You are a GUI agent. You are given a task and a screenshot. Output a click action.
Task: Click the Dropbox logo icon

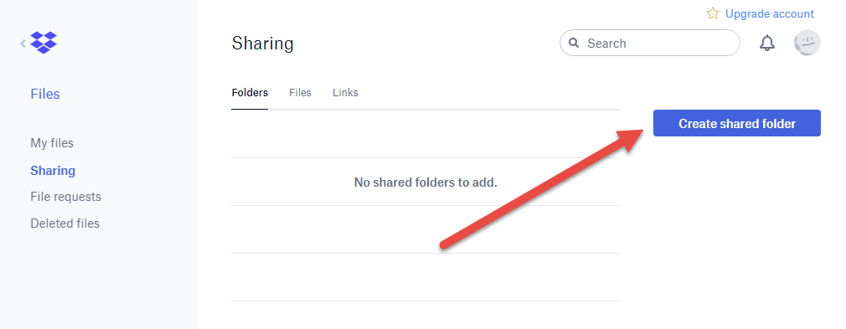click(44, 43)
